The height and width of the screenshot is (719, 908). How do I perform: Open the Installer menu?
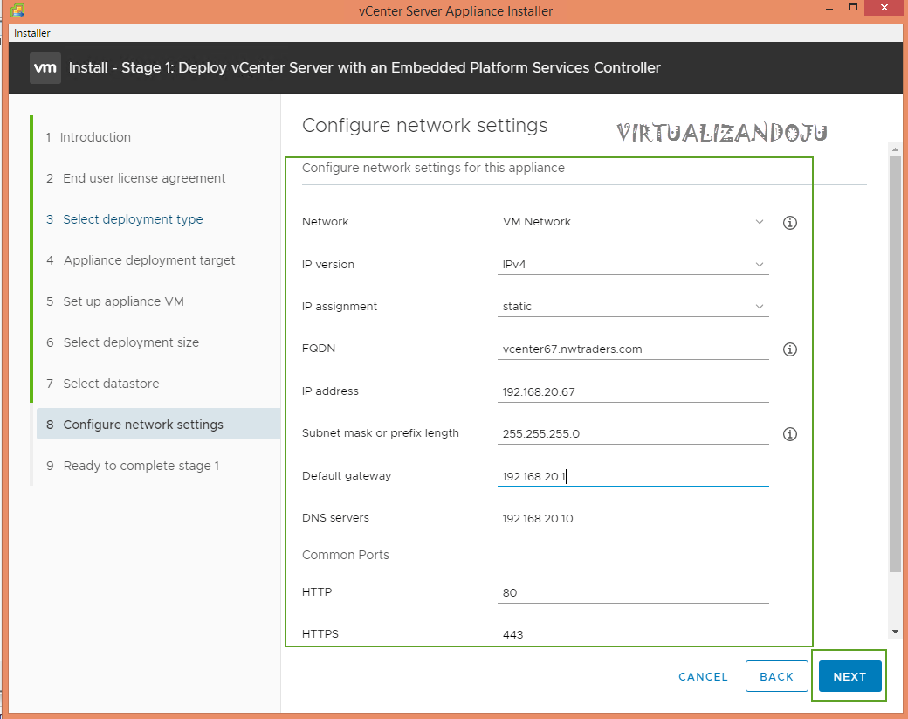32,33
